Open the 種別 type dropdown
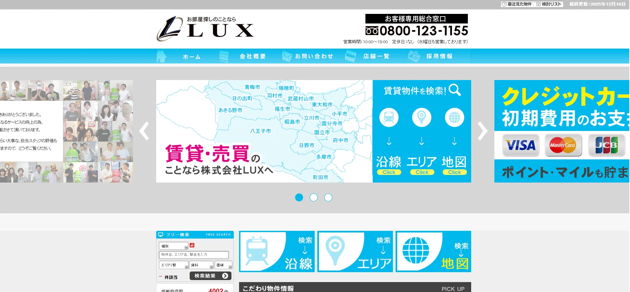This screenshot has width=630, height=292. [x=174, y=246]
